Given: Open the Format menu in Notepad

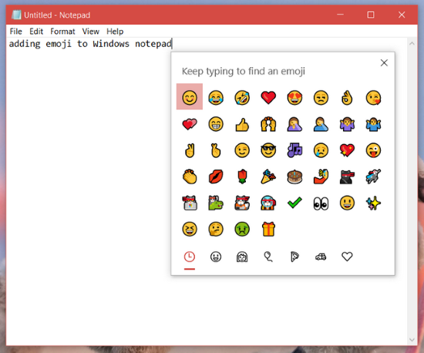Looking at the screenshot, I should [x=62, y=32].
